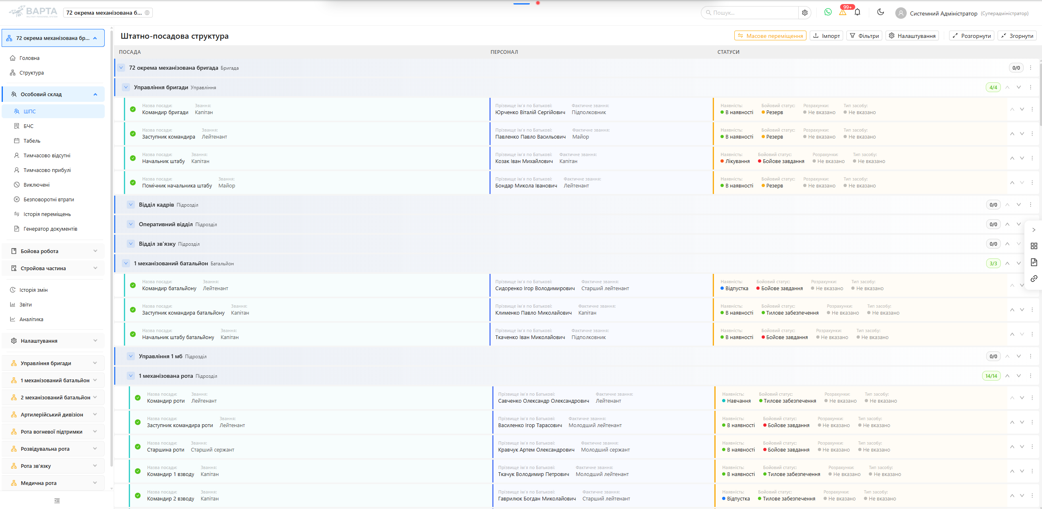Open Генератор документів menu item
Image resolution: width=1042 pixels, height=509 pixels.
pyautogui.click(x=53, y=229)
